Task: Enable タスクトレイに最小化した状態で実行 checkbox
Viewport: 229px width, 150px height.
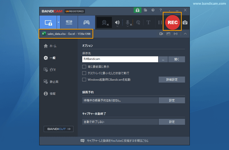Action: [84, 73]
